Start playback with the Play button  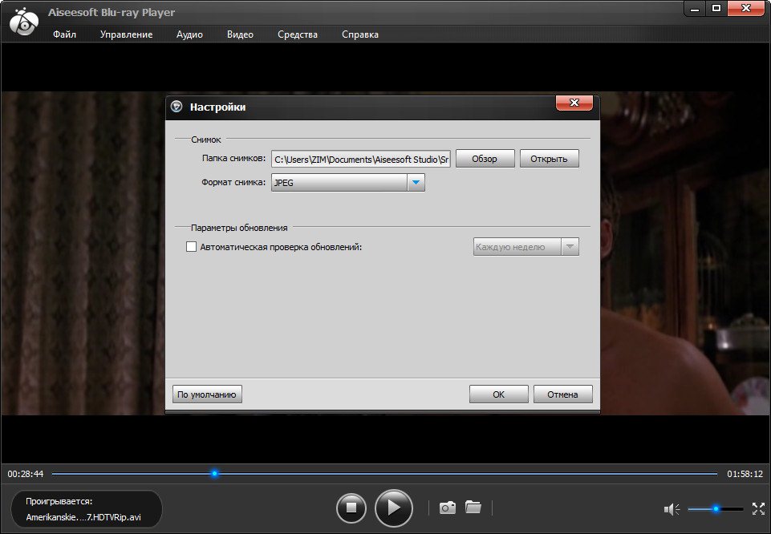coord(393,508)
